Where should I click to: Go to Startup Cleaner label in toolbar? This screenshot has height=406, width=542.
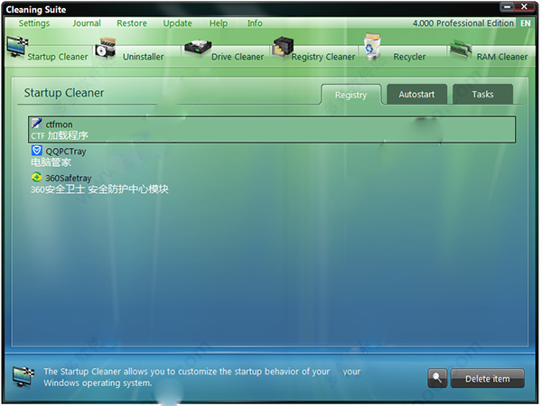tap(58, 57)
